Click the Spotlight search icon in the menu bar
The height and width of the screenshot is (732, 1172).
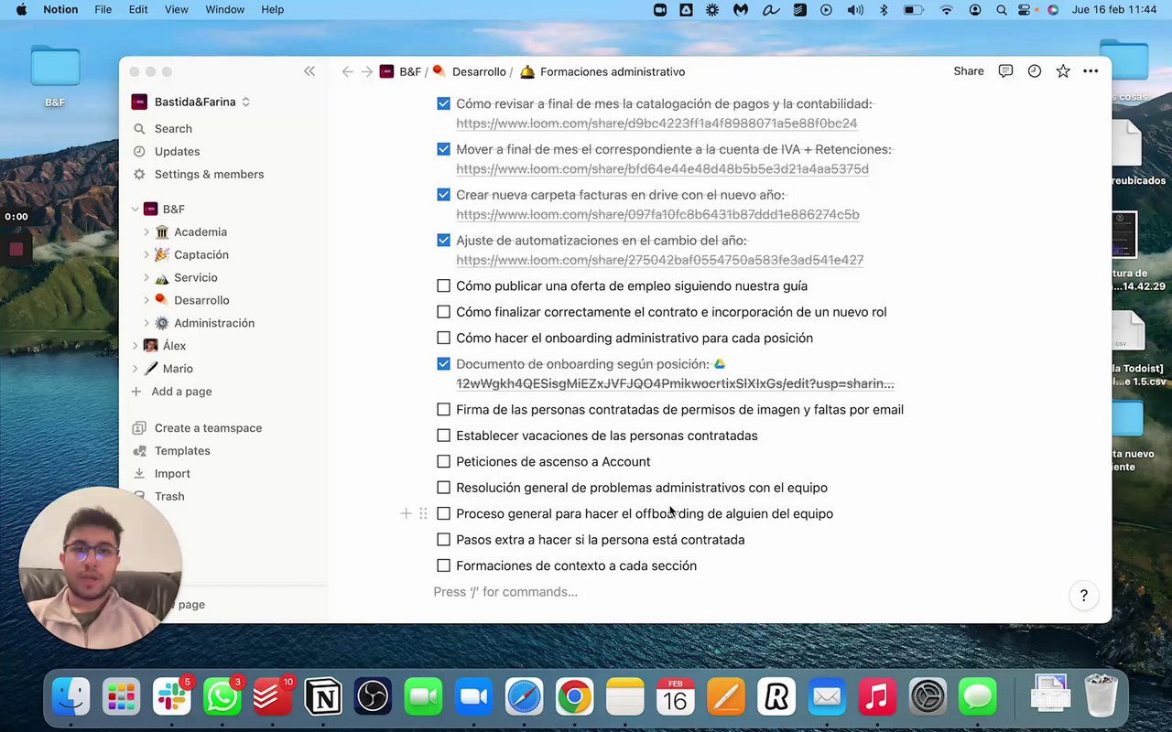click(x=1002, y=10)
